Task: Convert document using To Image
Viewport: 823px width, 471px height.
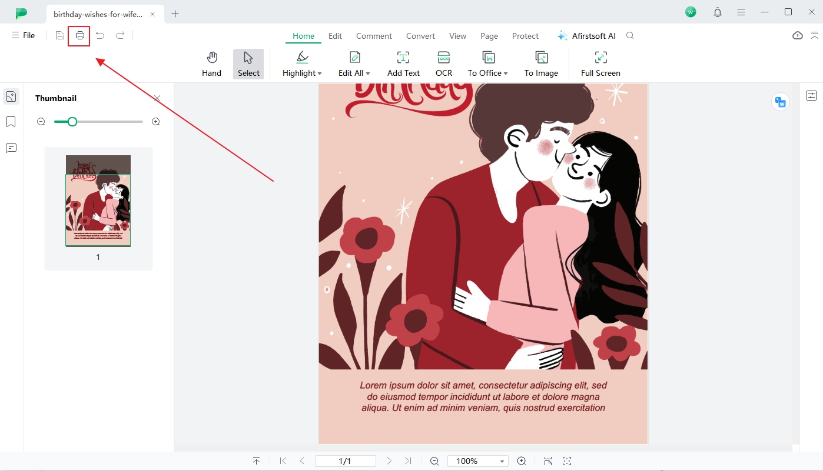Action: pos(541,64)
